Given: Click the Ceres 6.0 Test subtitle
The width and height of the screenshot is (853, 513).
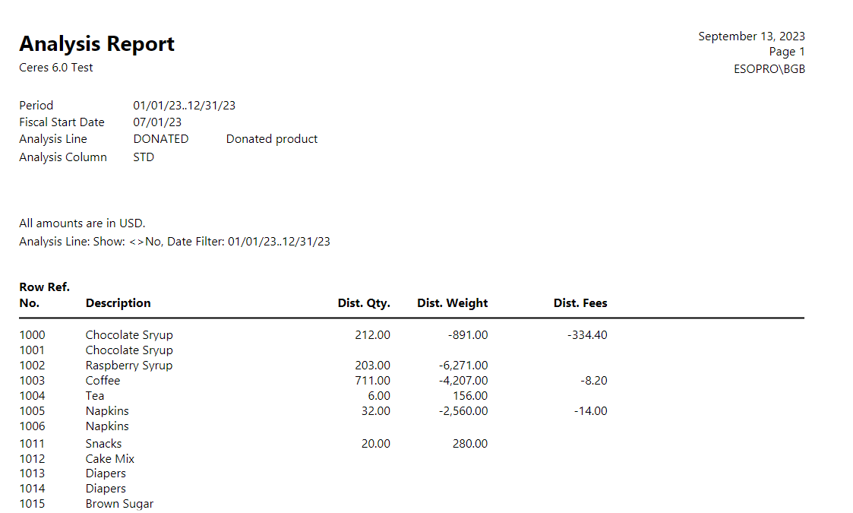Looking at the screenshot, I should coord(56,68).
